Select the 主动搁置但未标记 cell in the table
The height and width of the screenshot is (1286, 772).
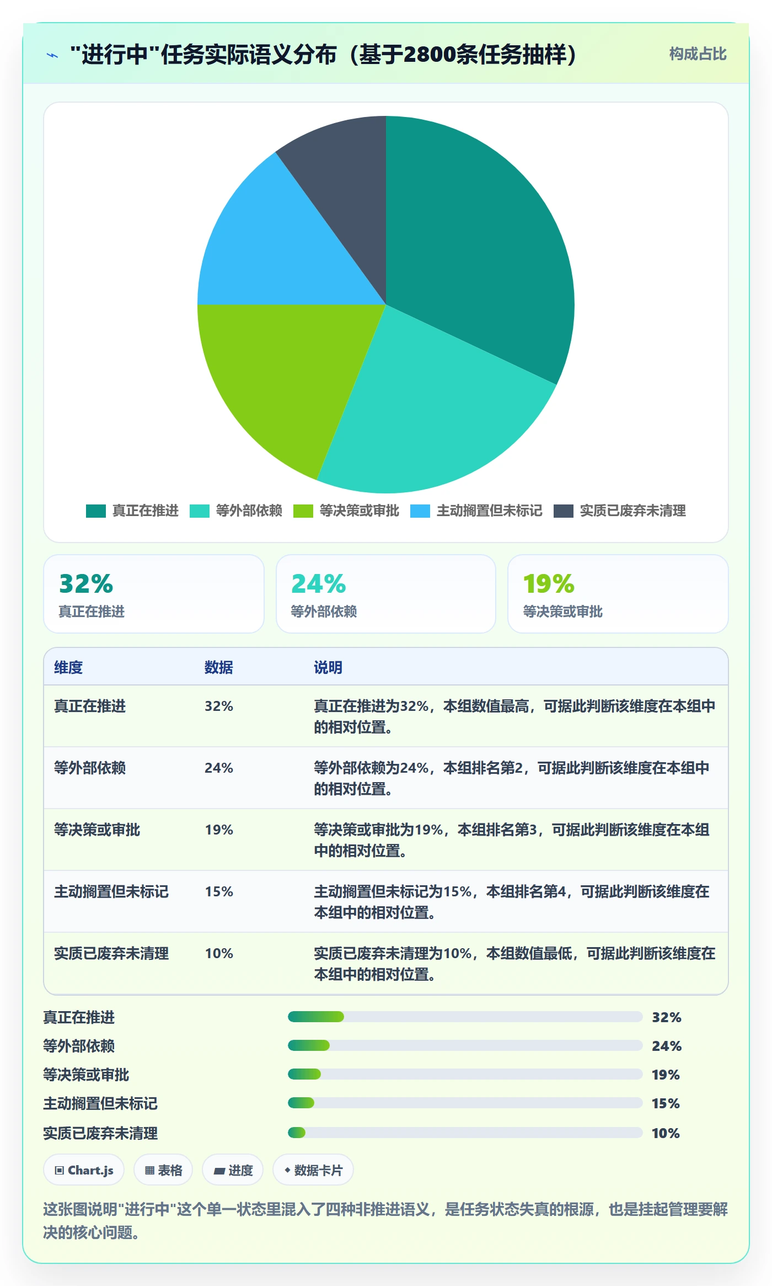click(x=111, y=891)
